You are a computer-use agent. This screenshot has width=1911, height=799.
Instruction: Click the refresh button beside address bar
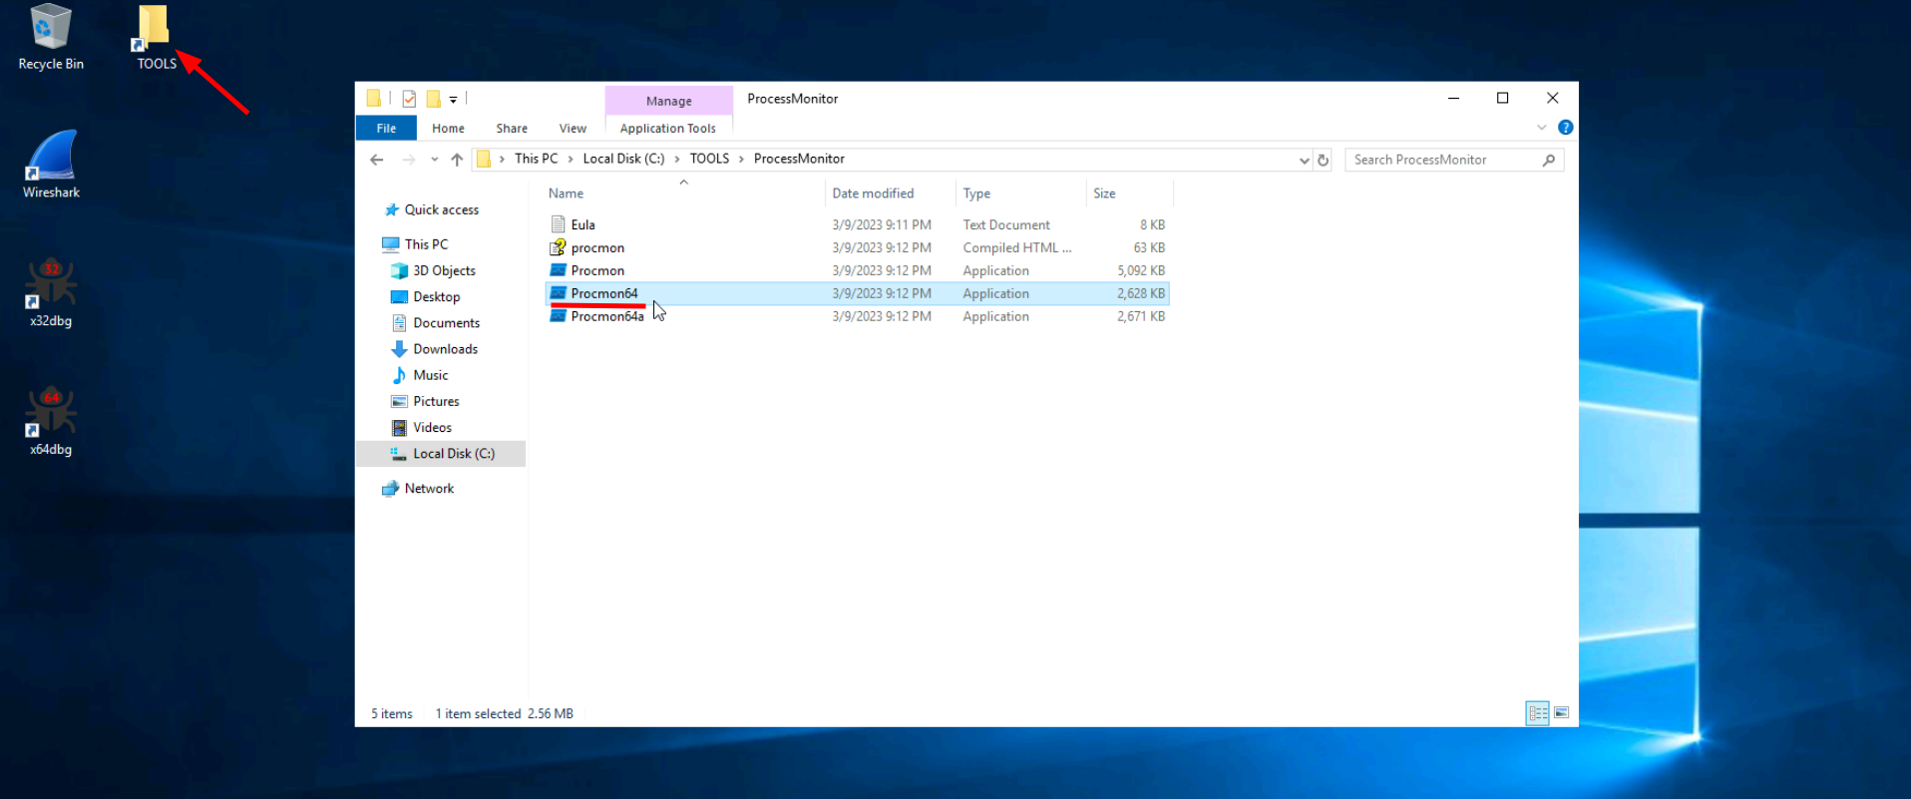click(x=1324, y=160)
